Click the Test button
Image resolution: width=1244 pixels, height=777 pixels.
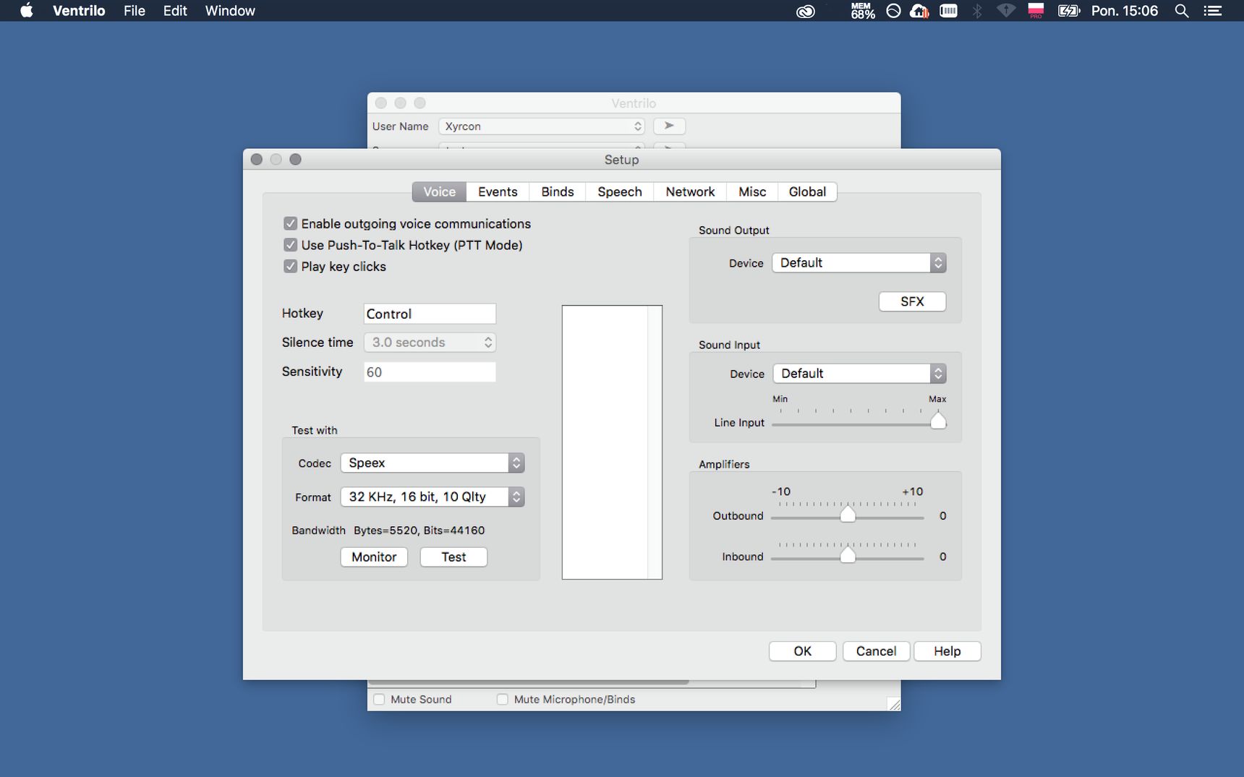(x=453, y=557)
